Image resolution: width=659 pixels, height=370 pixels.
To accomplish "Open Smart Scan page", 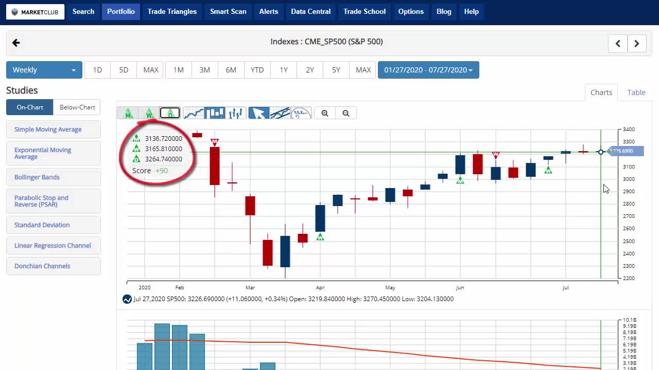I will (x=228, y=11).
